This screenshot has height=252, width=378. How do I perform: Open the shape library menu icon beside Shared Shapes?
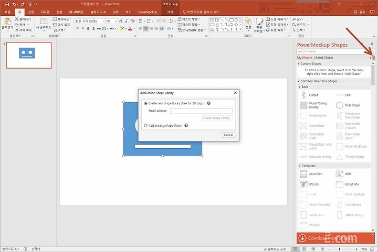pyautogui.click(x=373, y=58)
